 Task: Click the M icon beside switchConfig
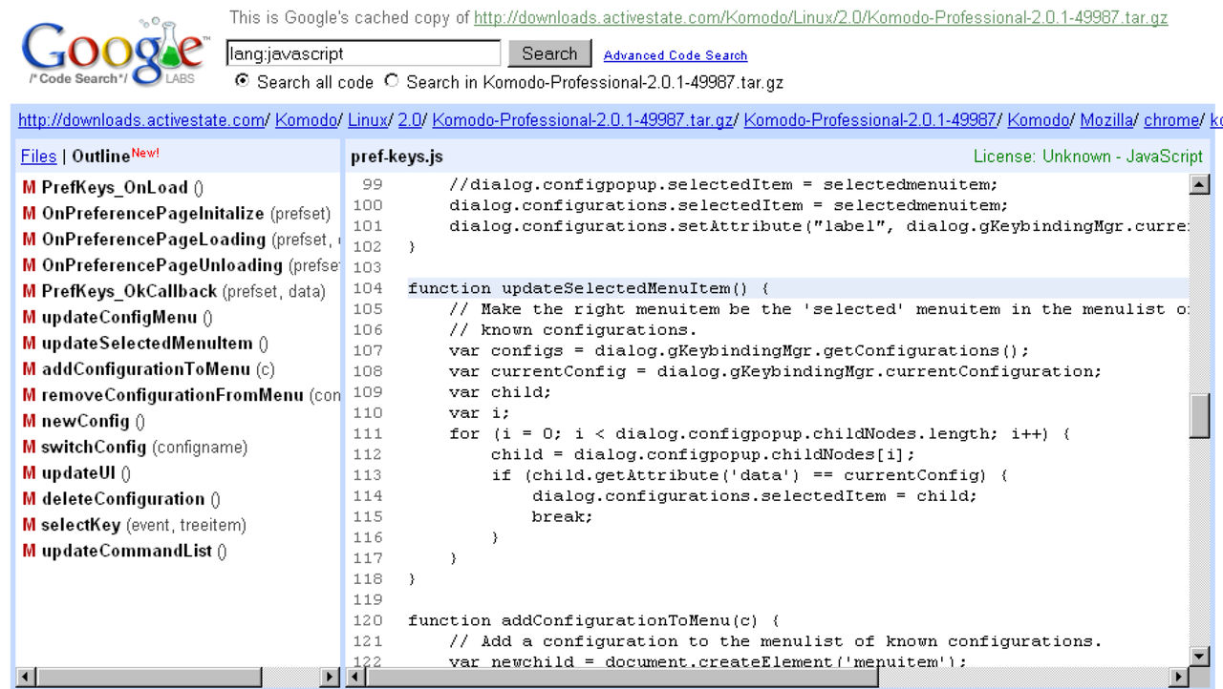point(29,447)
